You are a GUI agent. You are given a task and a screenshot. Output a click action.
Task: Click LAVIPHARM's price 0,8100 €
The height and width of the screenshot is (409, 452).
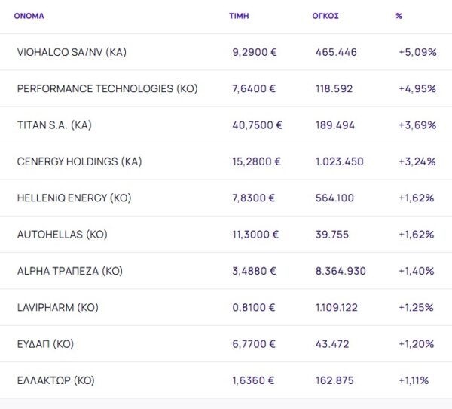click(x=254, y=307)
